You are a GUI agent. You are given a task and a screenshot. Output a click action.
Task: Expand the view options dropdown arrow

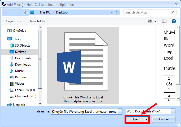click(x=155, y=21)
